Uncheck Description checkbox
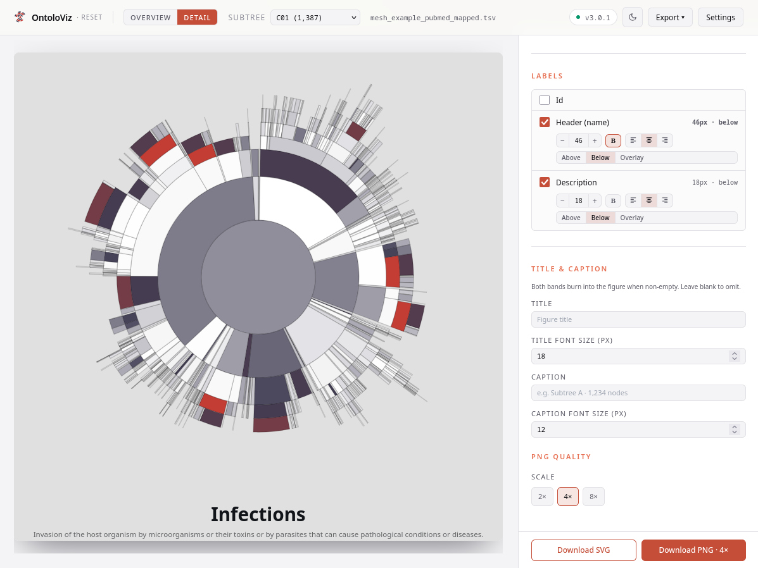Viewport: 758px width, 568px height. (x=545, y=182)
